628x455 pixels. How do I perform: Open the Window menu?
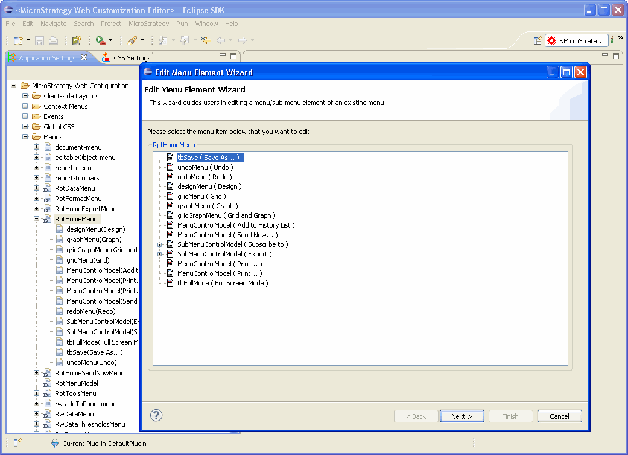point(207,24)
